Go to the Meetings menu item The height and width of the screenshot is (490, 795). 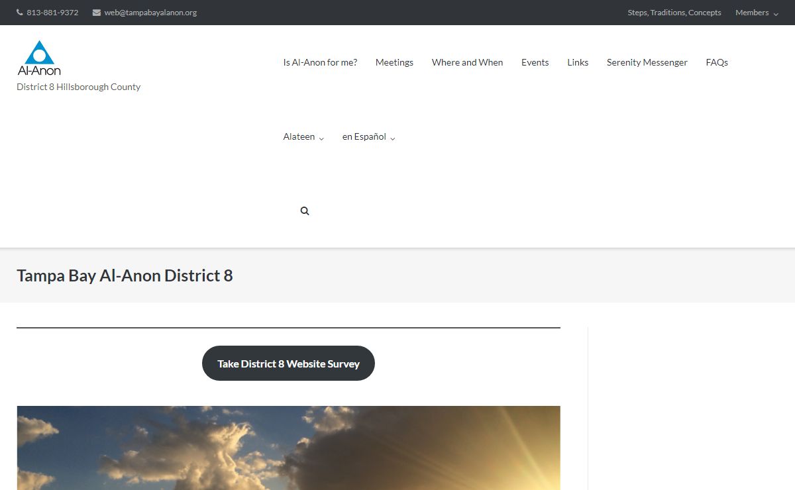coord(394,62)
